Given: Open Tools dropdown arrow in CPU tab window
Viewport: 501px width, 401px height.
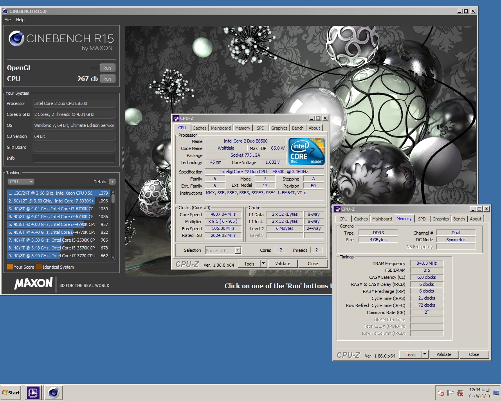Looking at the screenshot, I should click(264, 264).
